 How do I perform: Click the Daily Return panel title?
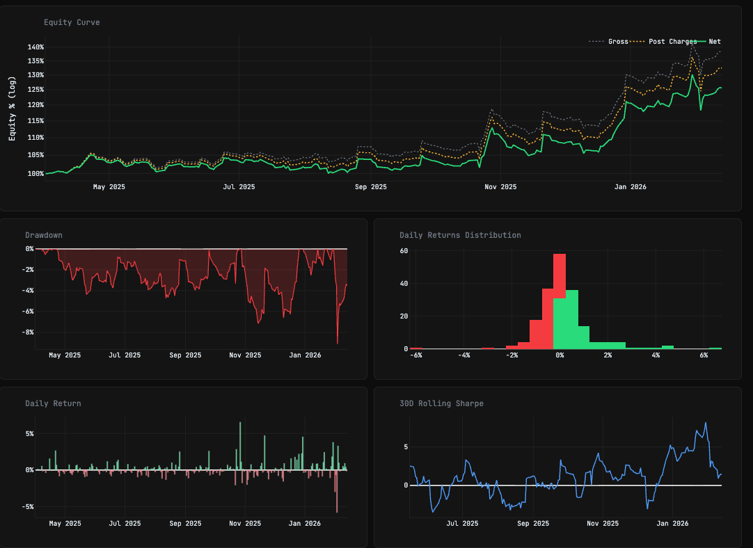click(x=53, y=403)
